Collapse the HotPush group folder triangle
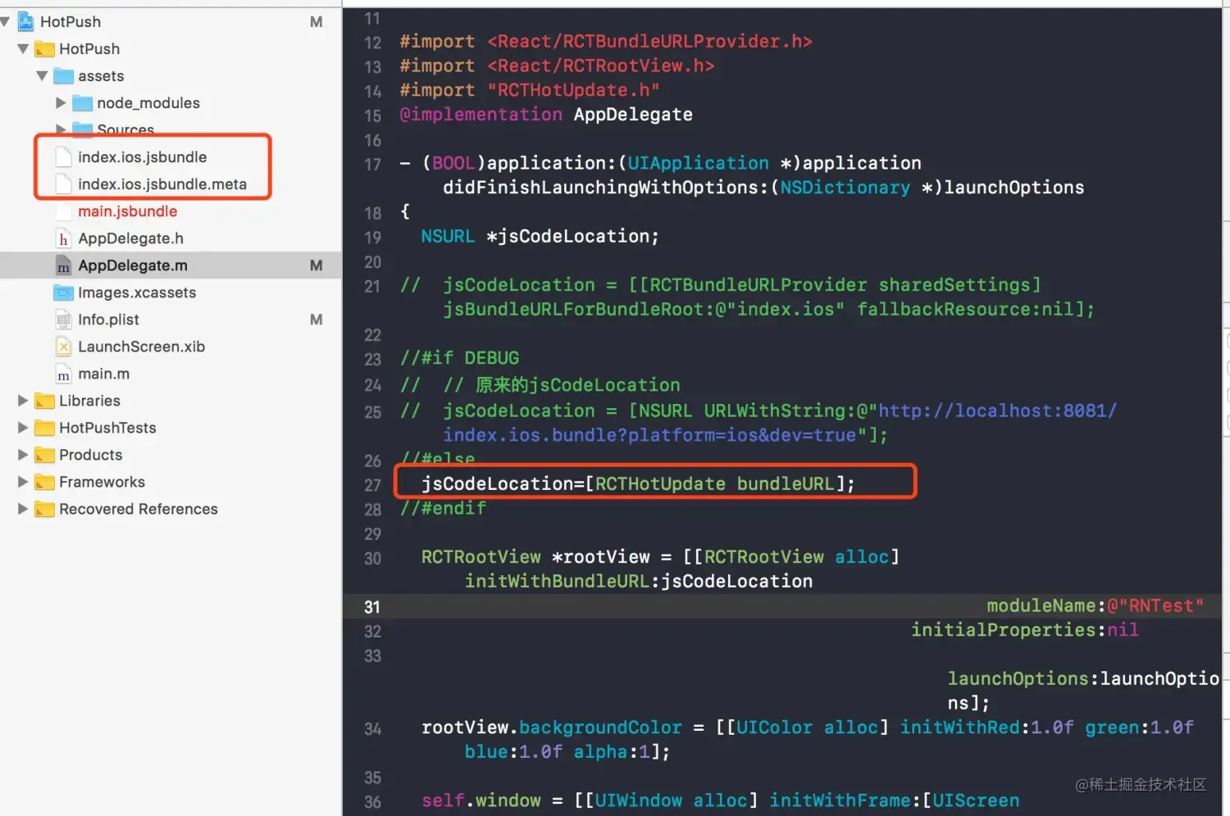The height and width of the screenshot is (816, 1230). pyautogui.click(x=23, y=48)
